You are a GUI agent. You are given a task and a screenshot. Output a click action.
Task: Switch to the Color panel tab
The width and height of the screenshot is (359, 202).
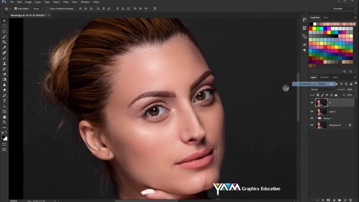326,17
